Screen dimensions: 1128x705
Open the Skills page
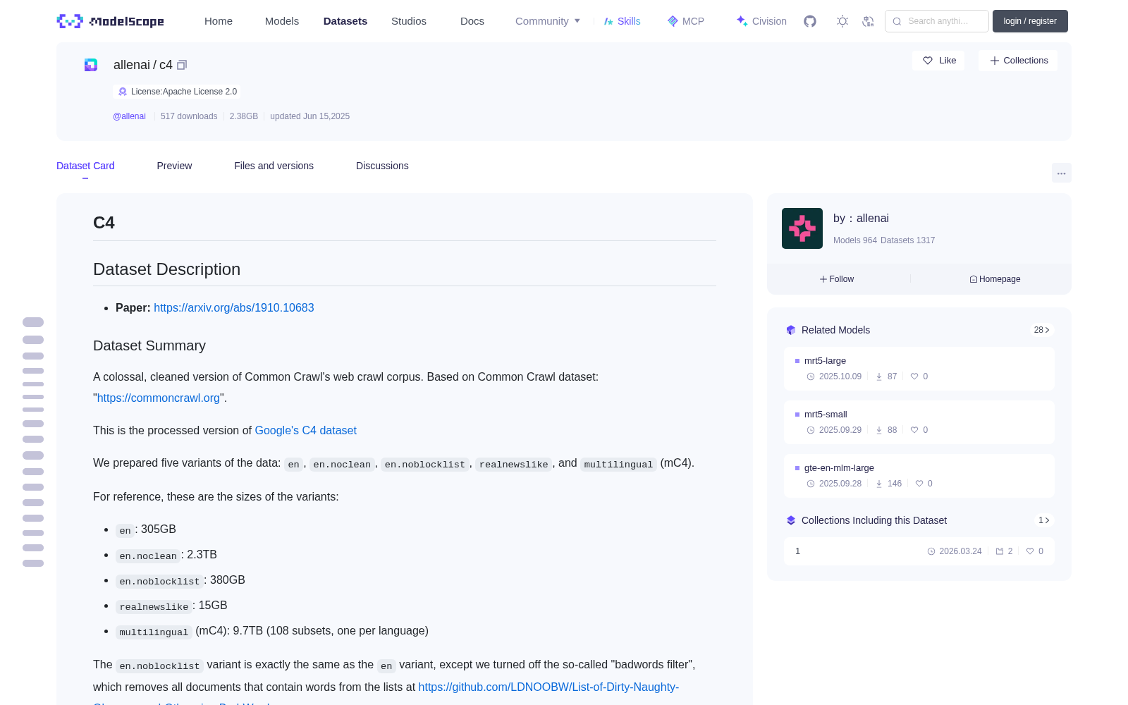pyautogui.click(x=623, y=21)
